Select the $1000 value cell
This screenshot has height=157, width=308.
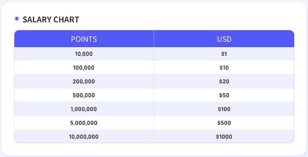[x=224, y=136]
